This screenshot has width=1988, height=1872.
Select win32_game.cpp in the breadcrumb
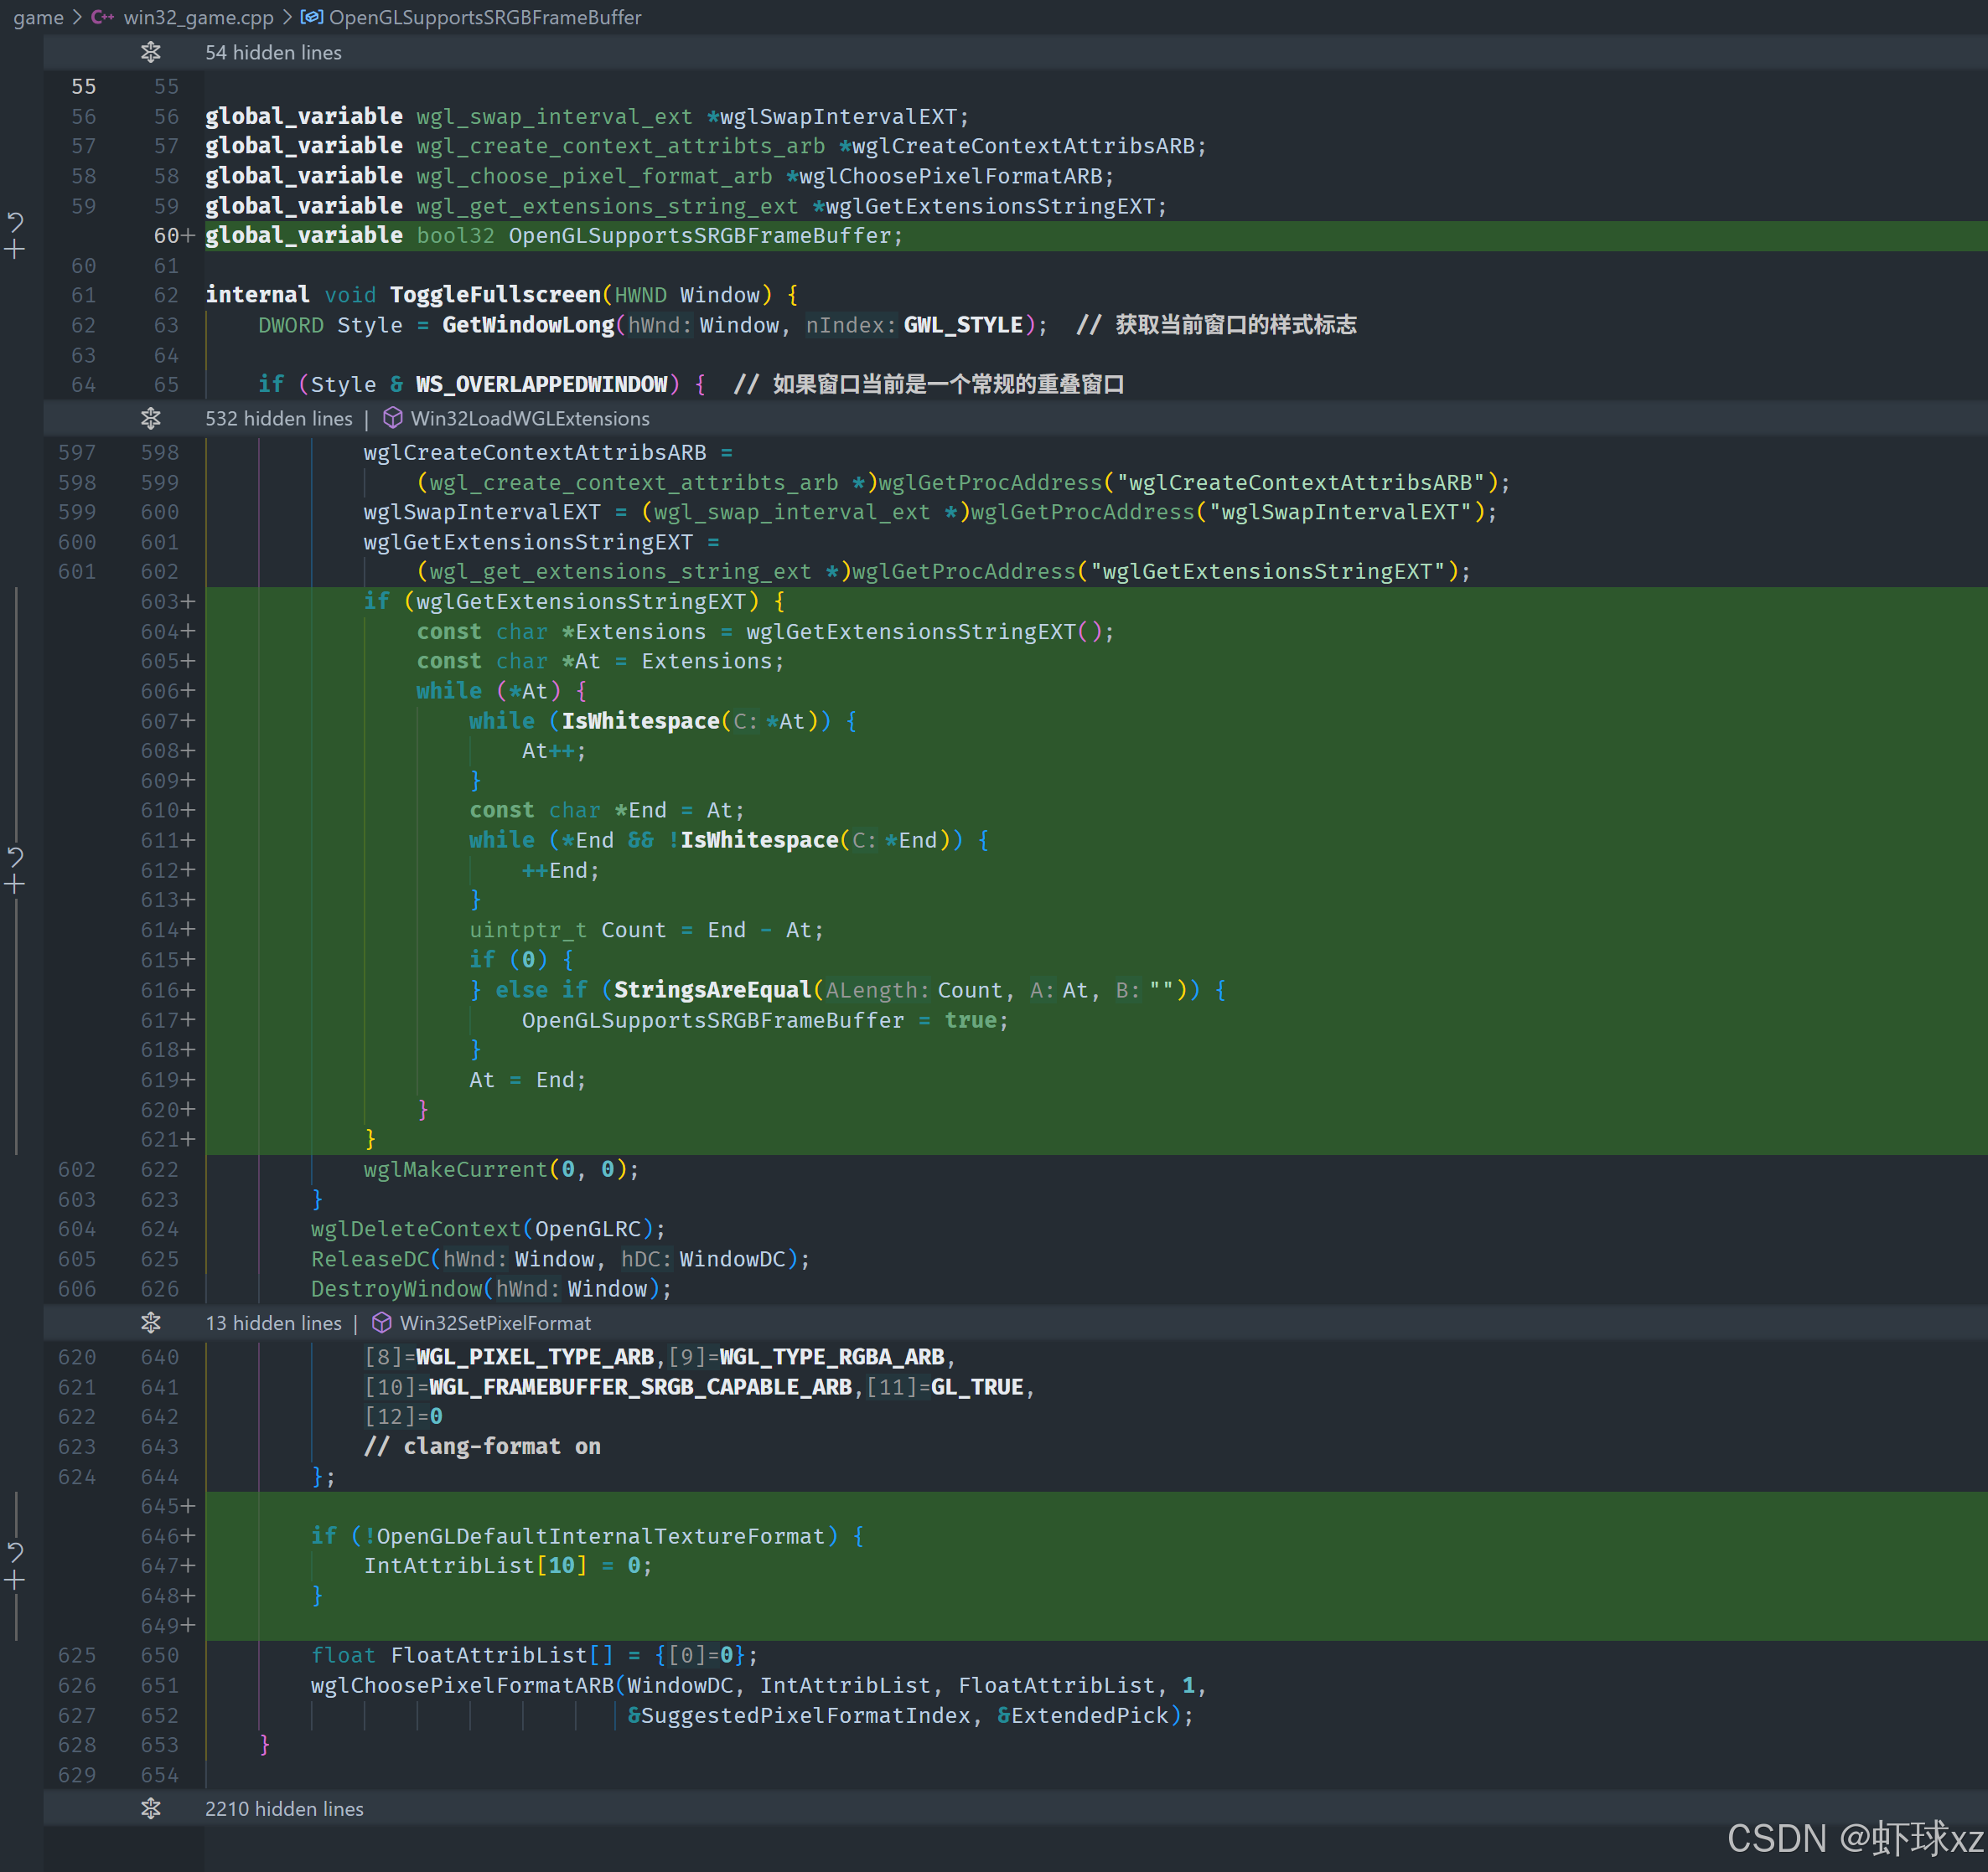tap(198, 17)
